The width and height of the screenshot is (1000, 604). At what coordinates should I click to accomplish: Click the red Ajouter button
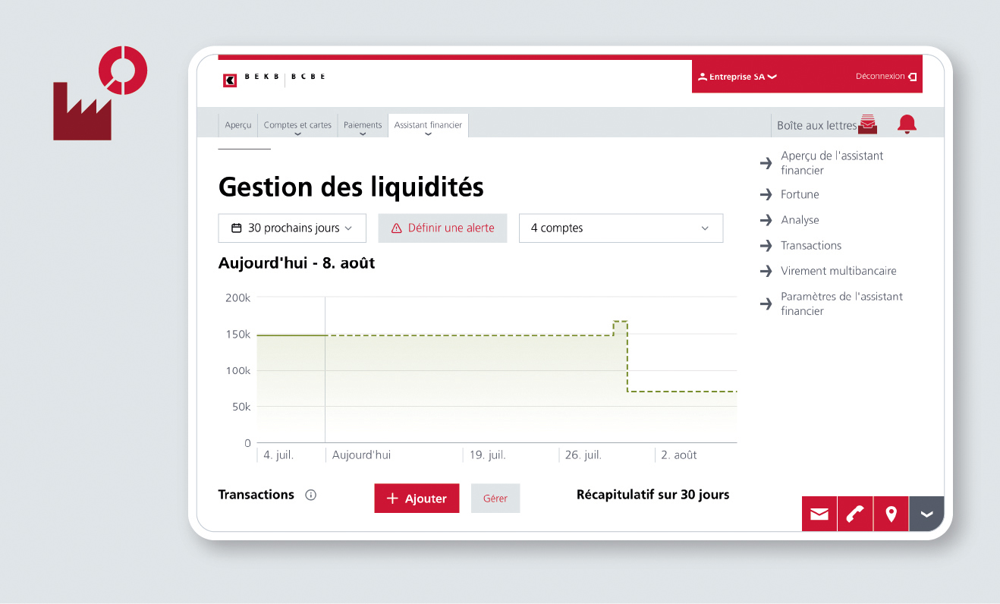417,499
